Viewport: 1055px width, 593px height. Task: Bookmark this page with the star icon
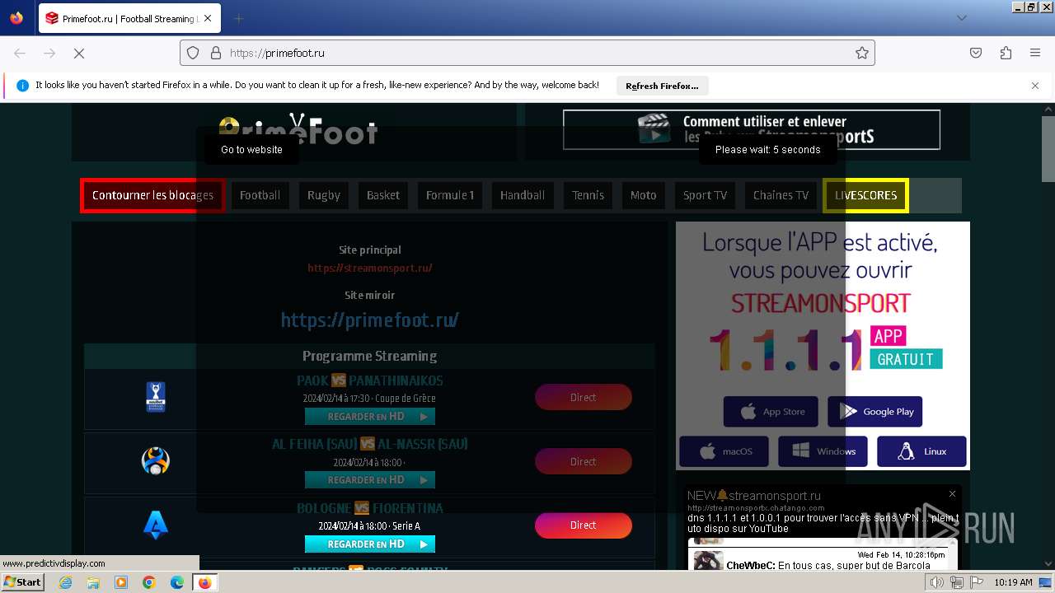pyautogui.click(x=862, y=53)
